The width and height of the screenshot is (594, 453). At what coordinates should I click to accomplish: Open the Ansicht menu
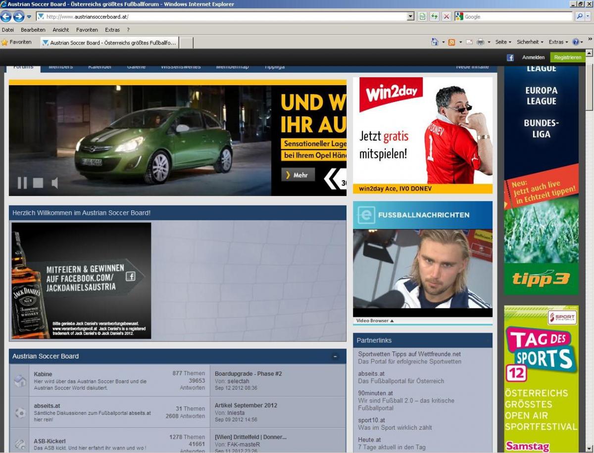click(61, 30)
